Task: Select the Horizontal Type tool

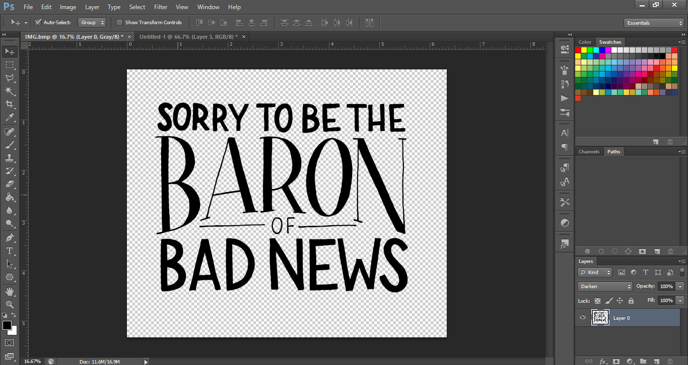Action: tap(10, 250)
